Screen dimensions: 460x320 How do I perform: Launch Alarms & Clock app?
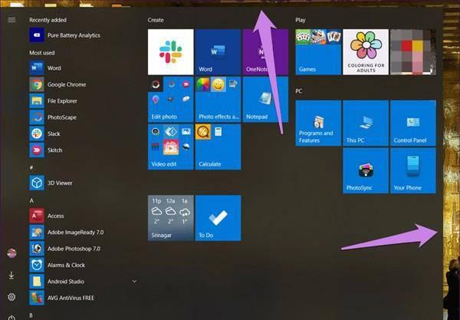coord(58,265)
